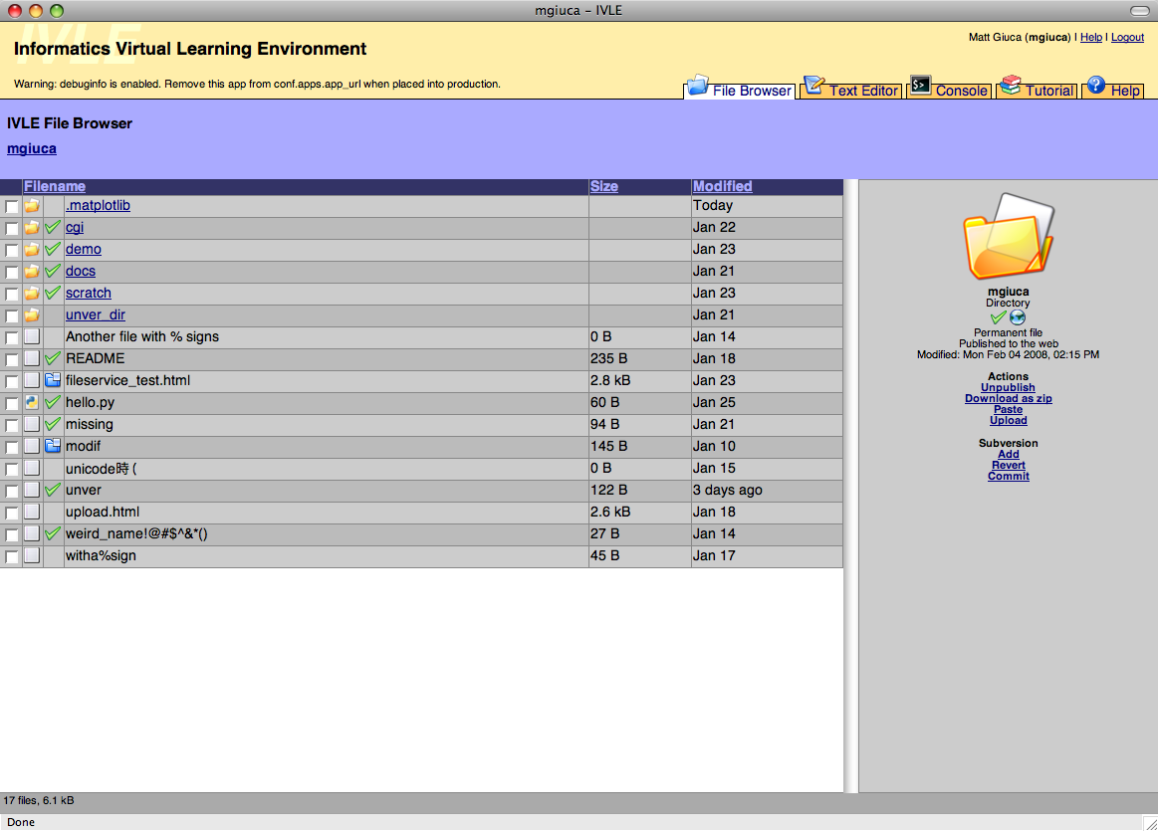The image size is (1158, 831).
Task: Click the published globe icon in the info panel
Action: coord(1018,317)
